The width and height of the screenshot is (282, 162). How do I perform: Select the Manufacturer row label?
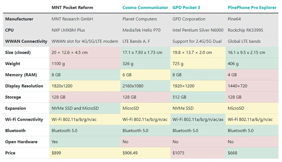click(19, 19)
